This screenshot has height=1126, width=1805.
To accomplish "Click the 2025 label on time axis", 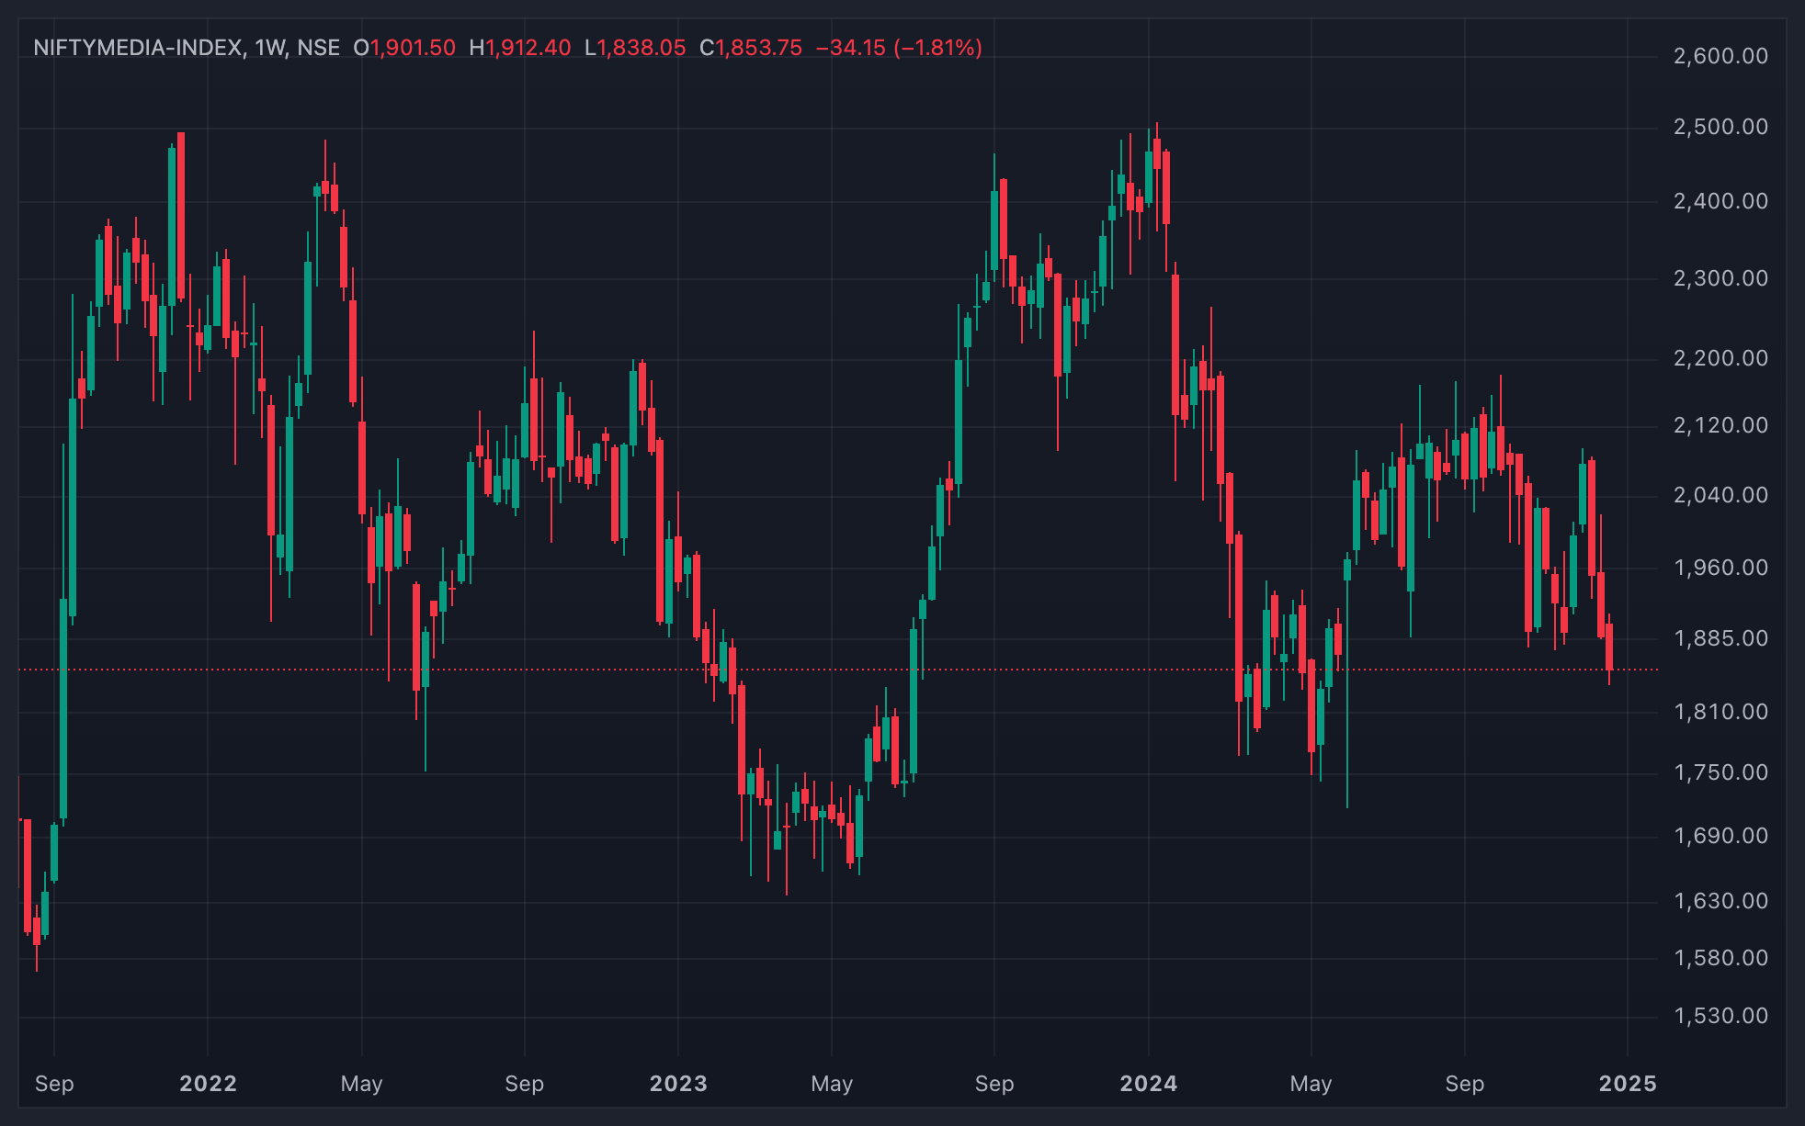I will 1628,1084.
